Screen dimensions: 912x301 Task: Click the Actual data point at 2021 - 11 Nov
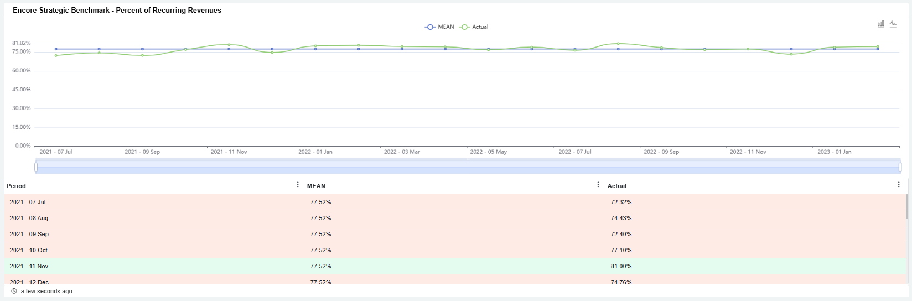(x=229, y=45)
